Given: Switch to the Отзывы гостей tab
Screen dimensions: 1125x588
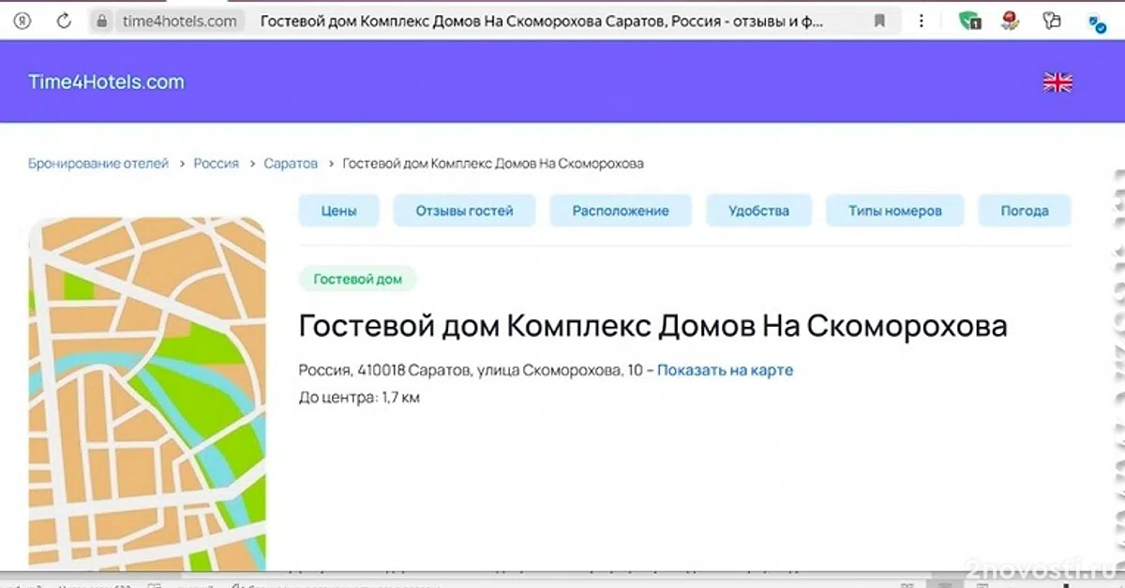Looking at the screenshot, I should click(464, 211).
